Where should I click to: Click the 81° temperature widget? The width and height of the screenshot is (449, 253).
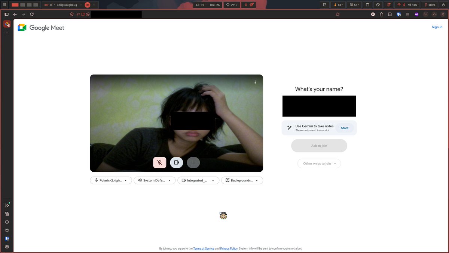338,5
